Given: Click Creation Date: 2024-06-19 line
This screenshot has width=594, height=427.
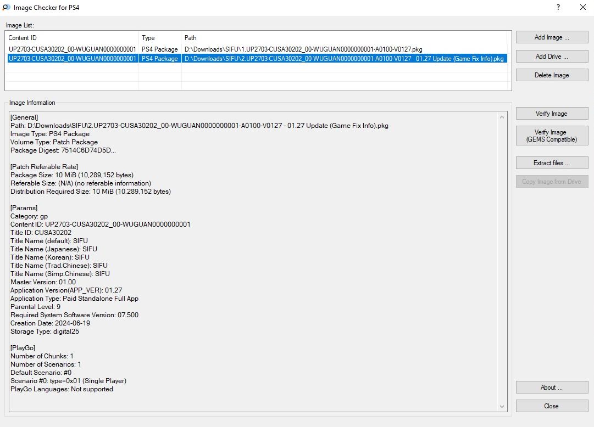Looking at the screenshot, I should (50, 323).
